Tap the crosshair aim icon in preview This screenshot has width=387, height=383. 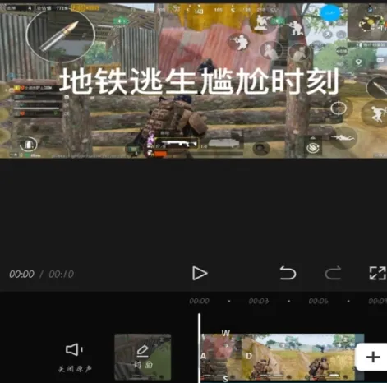coord(339,108)
